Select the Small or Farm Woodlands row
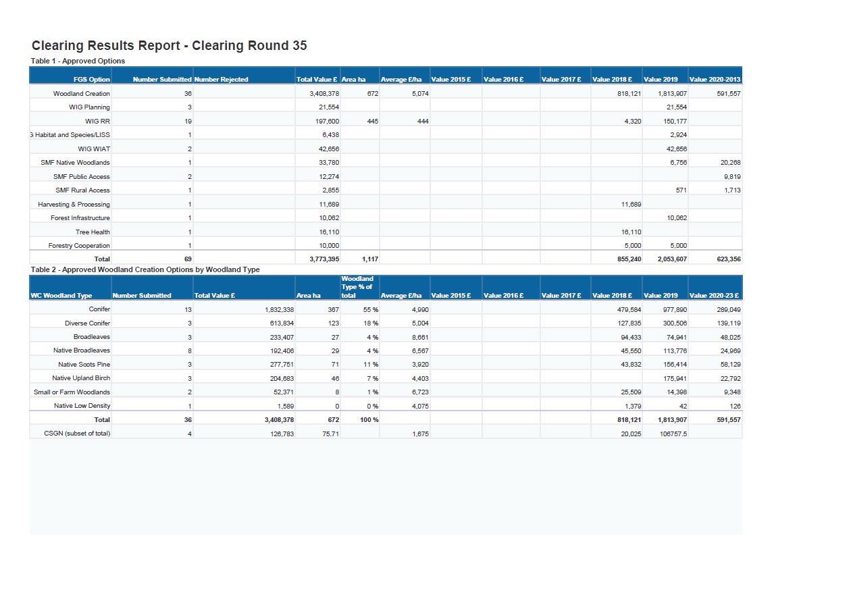The image size is (853, 601). pos(72,392)
